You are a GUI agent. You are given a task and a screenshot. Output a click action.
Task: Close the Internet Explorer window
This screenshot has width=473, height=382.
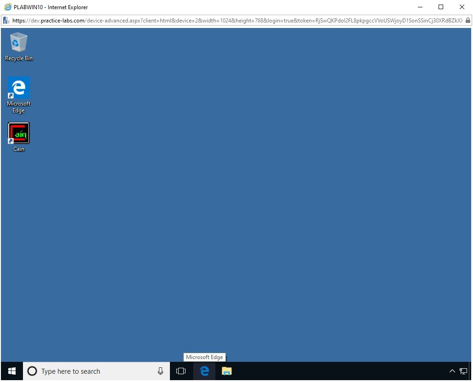[462, 7]
